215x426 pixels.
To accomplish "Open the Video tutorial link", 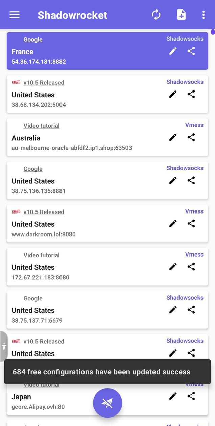I will pyautogui.click(x=41, y=125).
